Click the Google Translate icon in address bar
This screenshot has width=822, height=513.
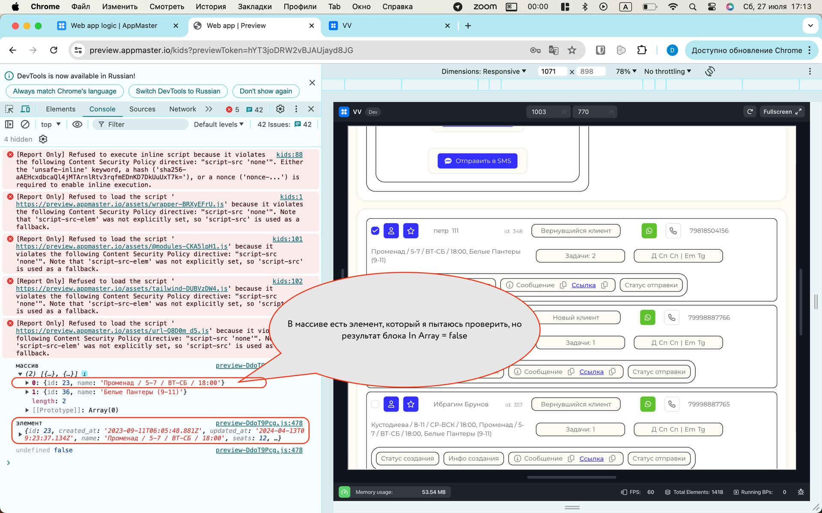(553, 50)
